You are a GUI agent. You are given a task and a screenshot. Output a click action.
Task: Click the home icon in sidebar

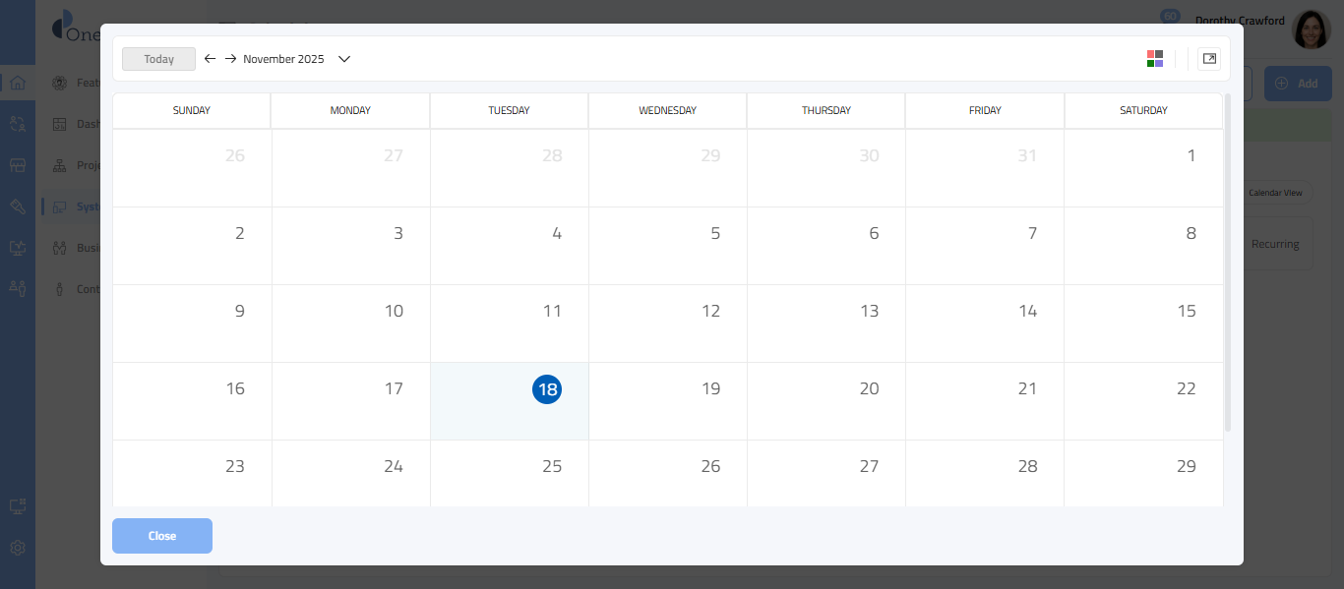pyautogui.click(x=17, y=83)
